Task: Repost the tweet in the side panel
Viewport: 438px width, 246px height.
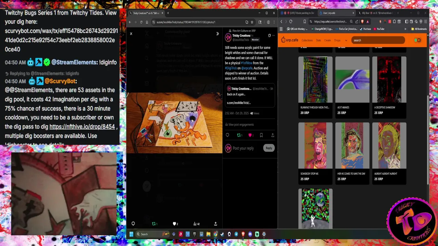Action: (239, 135)
